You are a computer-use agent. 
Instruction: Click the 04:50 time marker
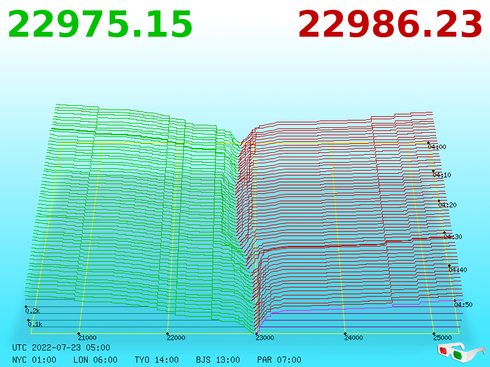[x=463, y=304]
